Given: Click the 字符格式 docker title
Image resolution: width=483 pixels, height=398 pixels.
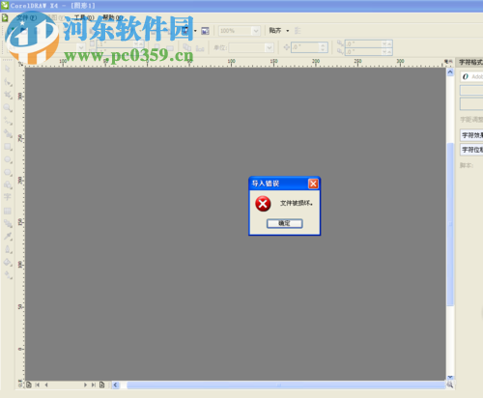Looking at the screenshot, I should pyautogui.click(x=470, y=62).
